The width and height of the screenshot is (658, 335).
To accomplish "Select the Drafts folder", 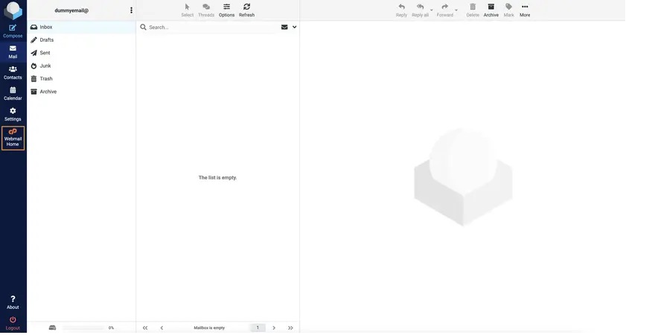I will point(46,40).
